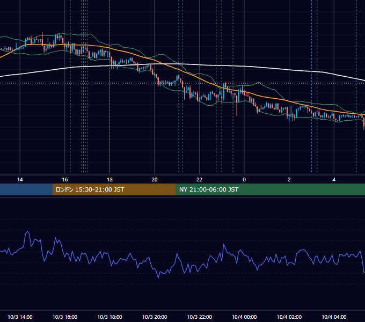Click the 10/3 22:00 date label

[200, 317]
